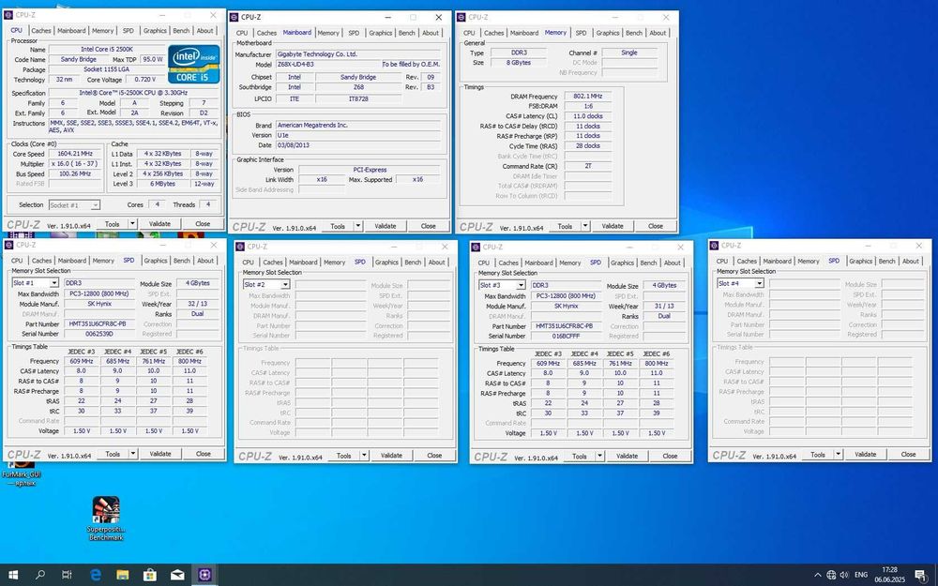Viewport: 938px width, 586px height.
Task: Switch to Bench tab in the Memory window
Action: coord(634,33)
